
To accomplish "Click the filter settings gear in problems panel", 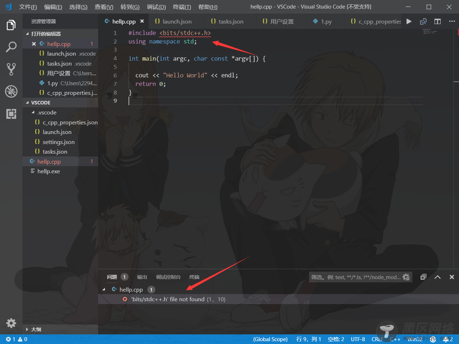I will click(x=406, y=277).
